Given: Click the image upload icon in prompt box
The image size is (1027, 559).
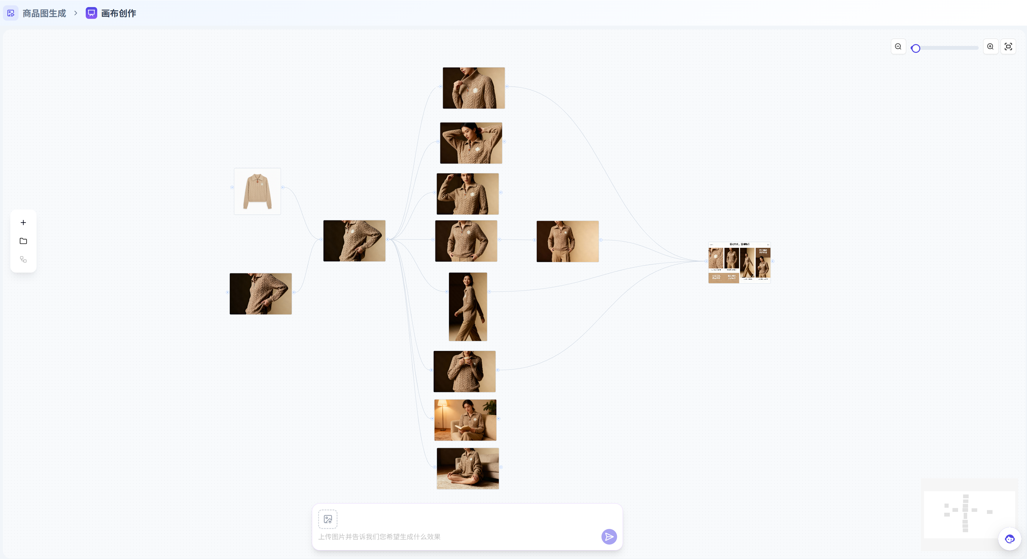Looking at the screenshot, I should pyautogui.click(x=328, y=519).
